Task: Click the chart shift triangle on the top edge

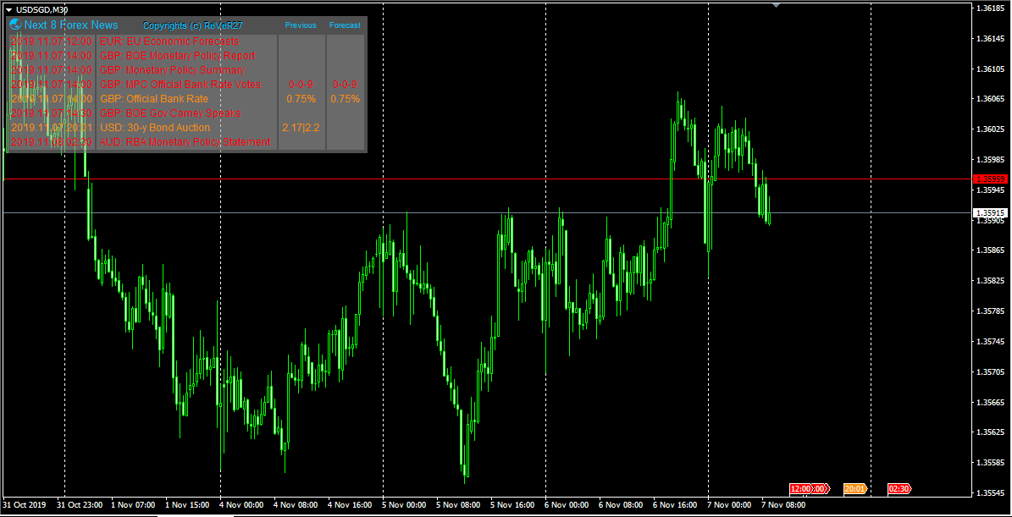Action: pyautogui.click(x=776, y=5)
